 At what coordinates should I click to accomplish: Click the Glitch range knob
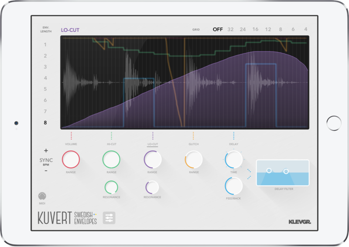click(193, 159)
